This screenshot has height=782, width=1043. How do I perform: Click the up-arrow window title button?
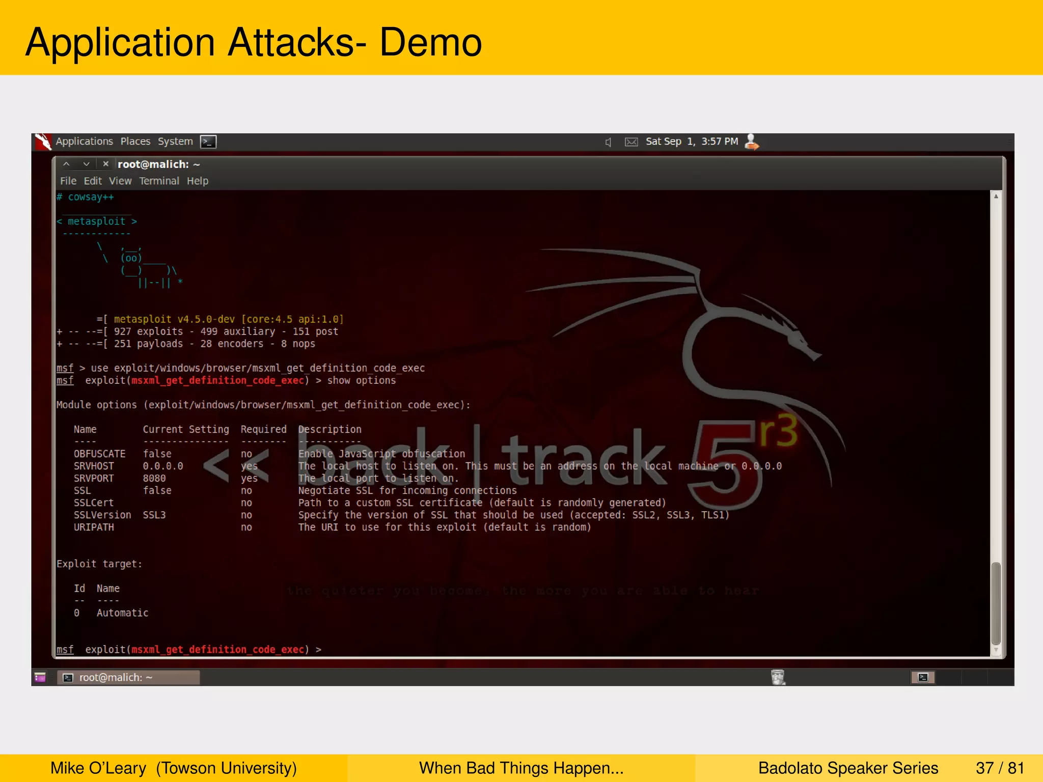[66, 164]
